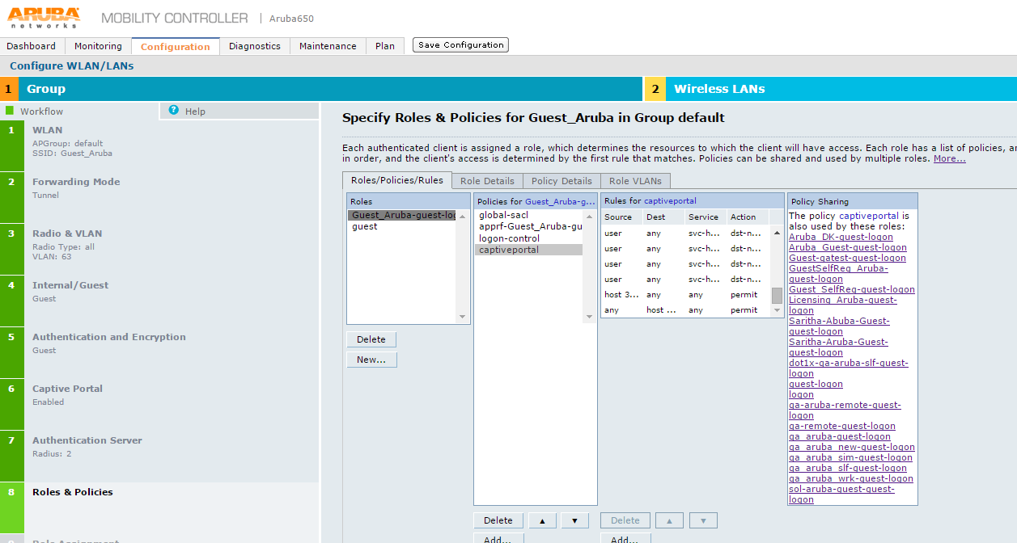Go to workflow step 2 Forwarding Mode
This screenshot has width=1017, height=543.
(x=159, y=197)
